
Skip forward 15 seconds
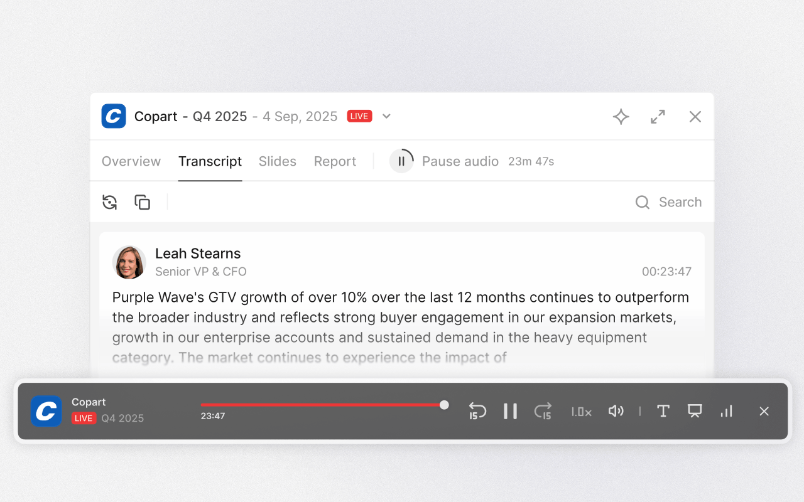tap(543, 411)
